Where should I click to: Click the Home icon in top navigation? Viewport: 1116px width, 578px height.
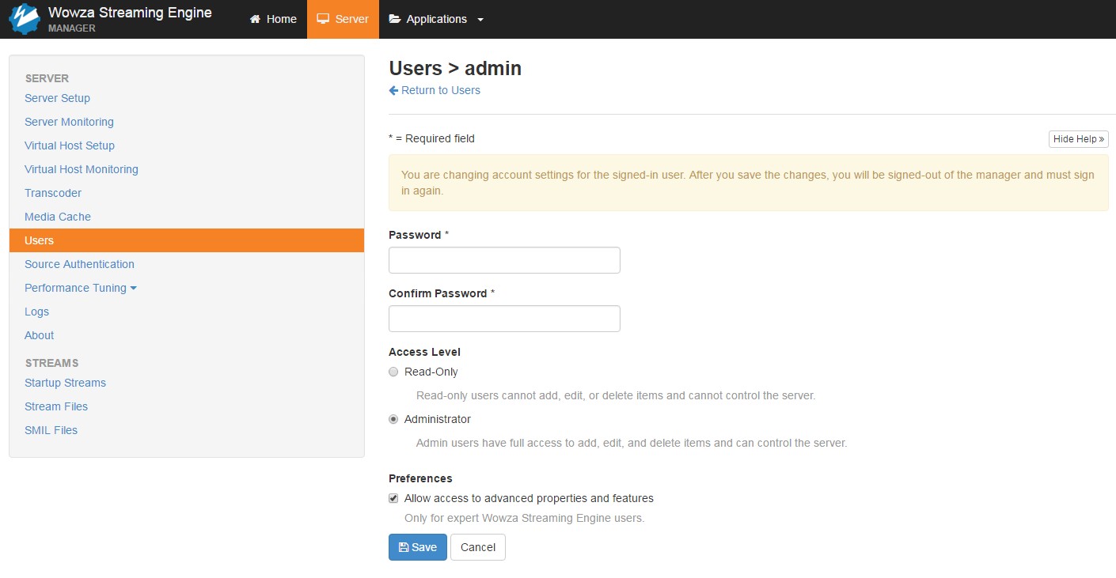coord(255,19)
